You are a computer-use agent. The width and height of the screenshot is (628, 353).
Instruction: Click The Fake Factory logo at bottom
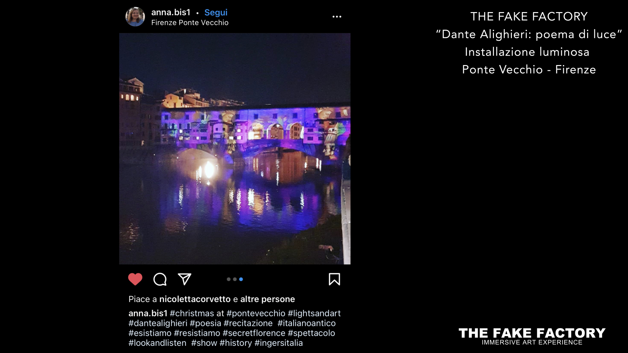click(532, 336)
